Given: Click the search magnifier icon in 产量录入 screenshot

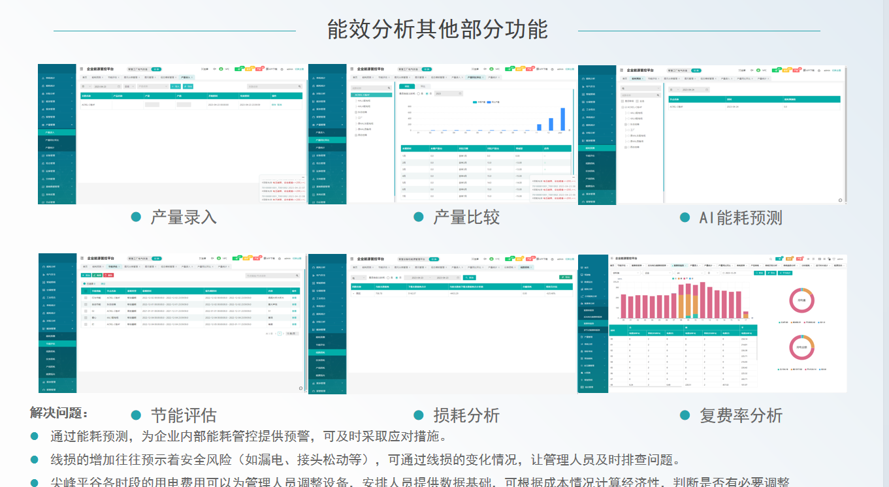Looking at the screenshot, I should point(300,86).
